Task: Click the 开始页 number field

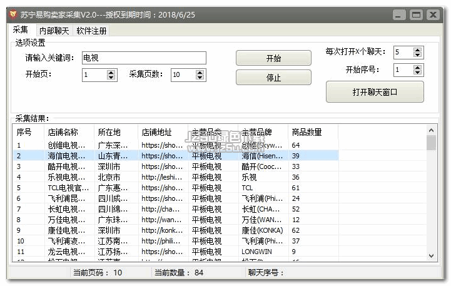Action: (x=94, y=75)
